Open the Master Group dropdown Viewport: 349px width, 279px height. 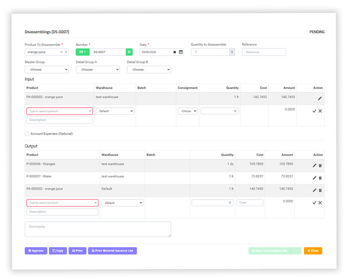(x=46, y=70)
